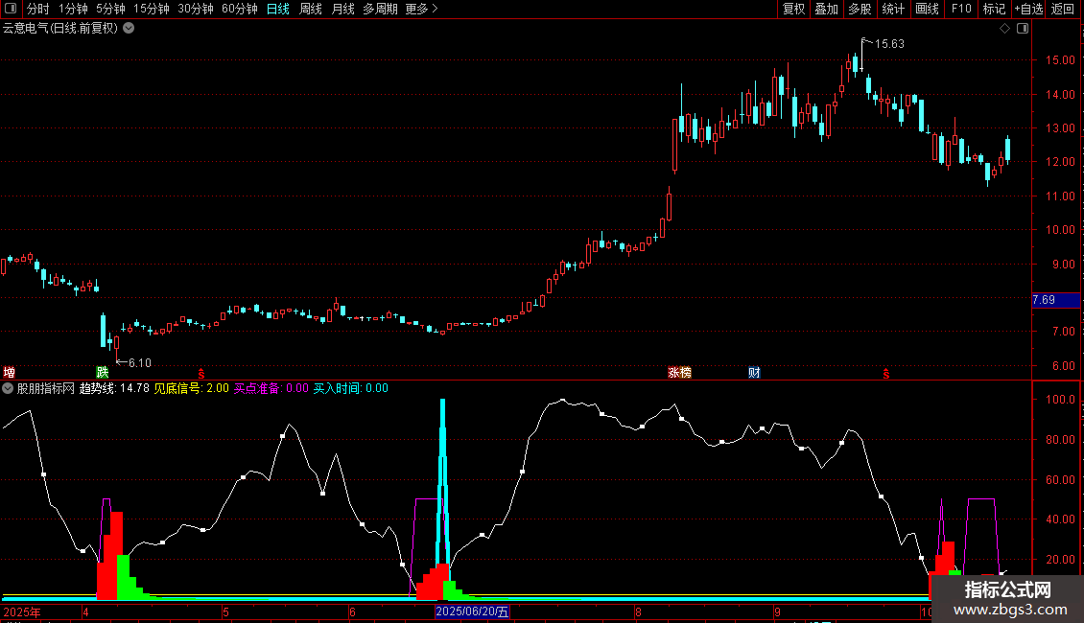Click the 趋势线: 14.78 indicator value
Screen dimensions: 1084x623
114,388
